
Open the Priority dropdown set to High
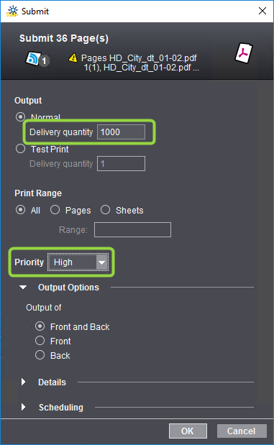point(78,262)
